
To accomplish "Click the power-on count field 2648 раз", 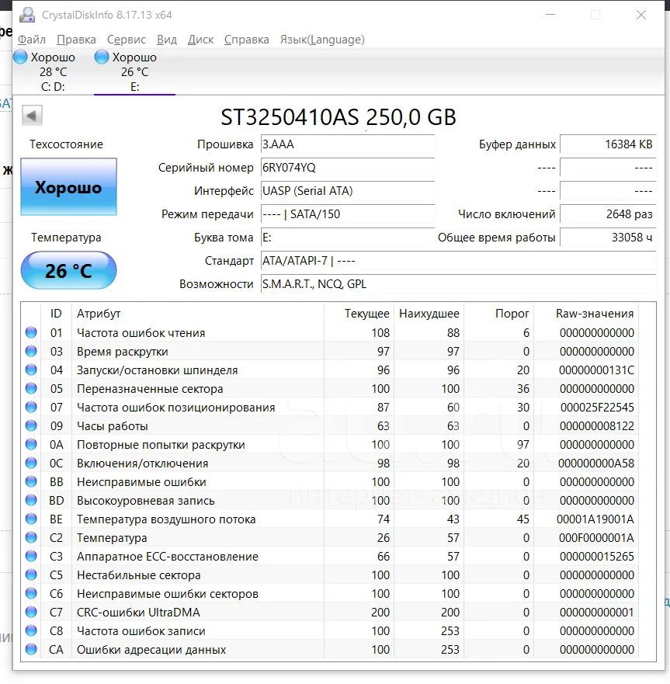I will pyautogui.click(x=608, y=214).
